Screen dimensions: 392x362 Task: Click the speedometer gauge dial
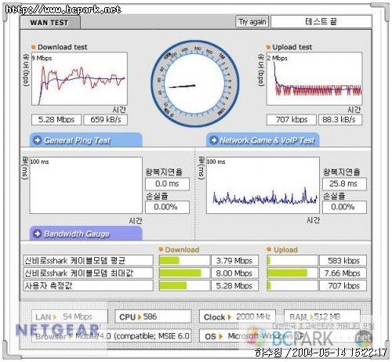click(x=195, y=84)
